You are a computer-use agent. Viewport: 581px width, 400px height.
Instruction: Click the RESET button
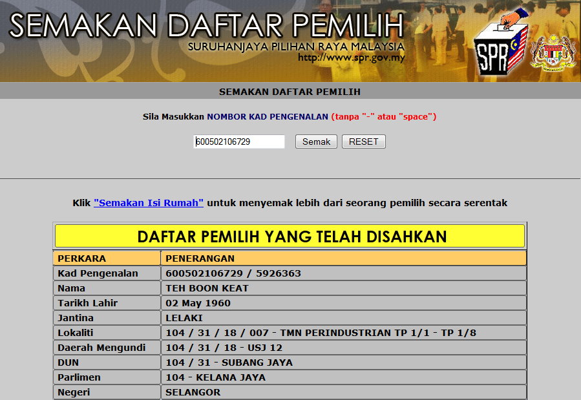point(363,142)
